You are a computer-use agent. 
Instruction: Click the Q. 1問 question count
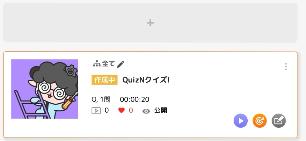(x=101, y=100)
